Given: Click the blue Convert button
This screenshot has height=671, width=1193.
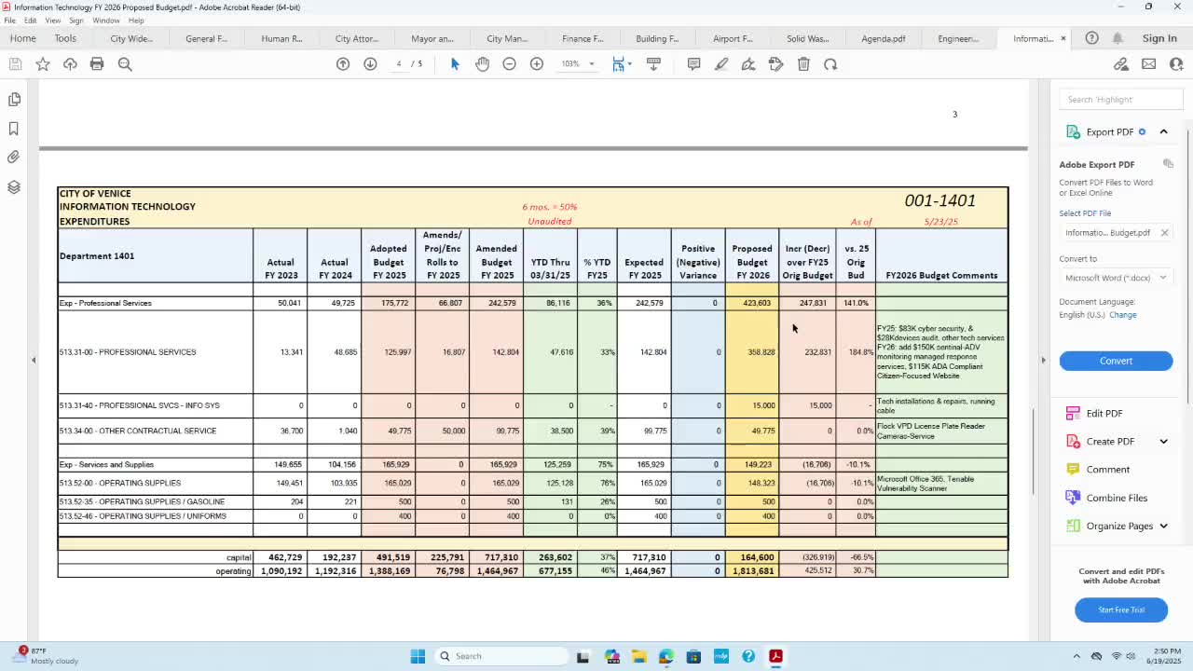Looking at the screenshot, I should point(1116,361).
